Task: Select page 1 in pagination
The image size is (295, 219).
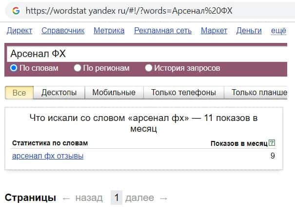Action: [117, 198]
